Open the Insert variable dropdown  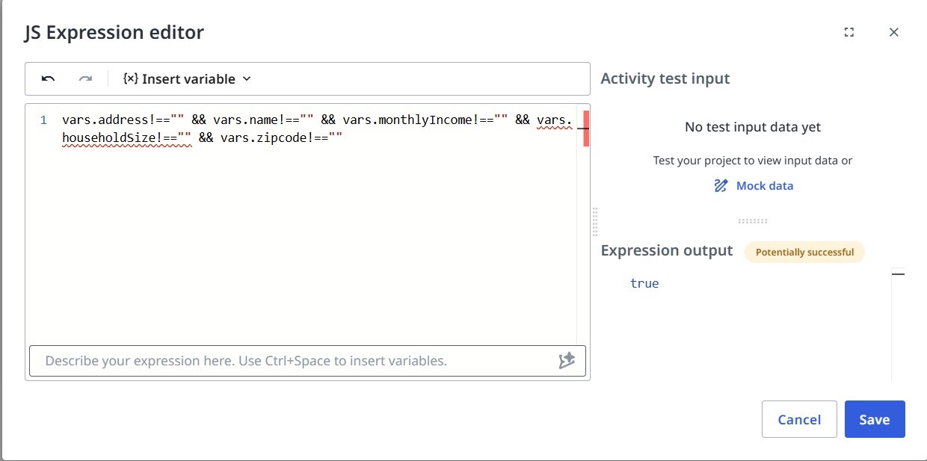187,79
